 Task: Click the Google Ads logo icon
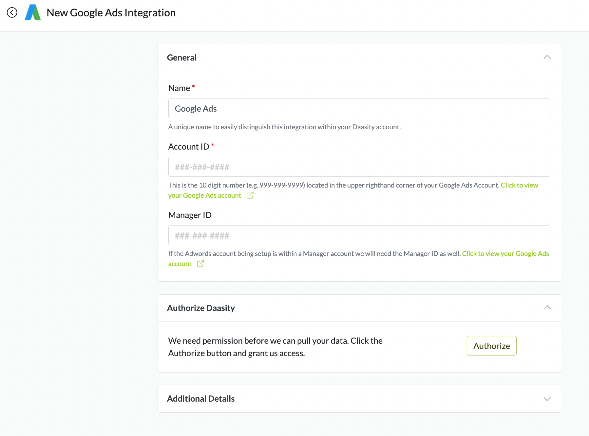(x=33, y=13)
